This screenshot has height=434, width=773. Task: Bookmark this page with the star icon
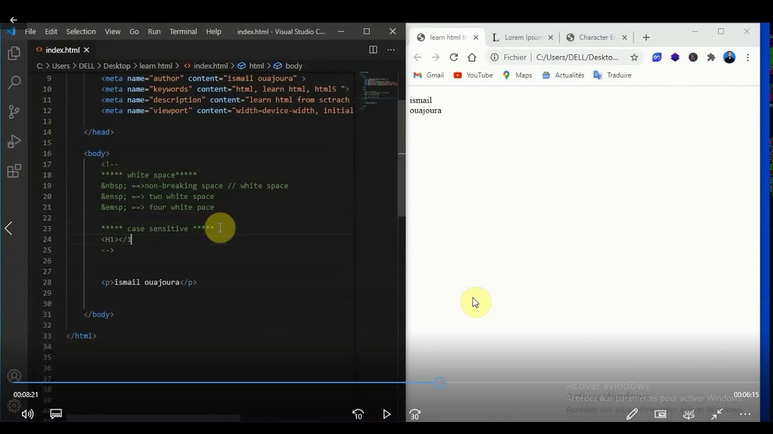tap(634, 57)
